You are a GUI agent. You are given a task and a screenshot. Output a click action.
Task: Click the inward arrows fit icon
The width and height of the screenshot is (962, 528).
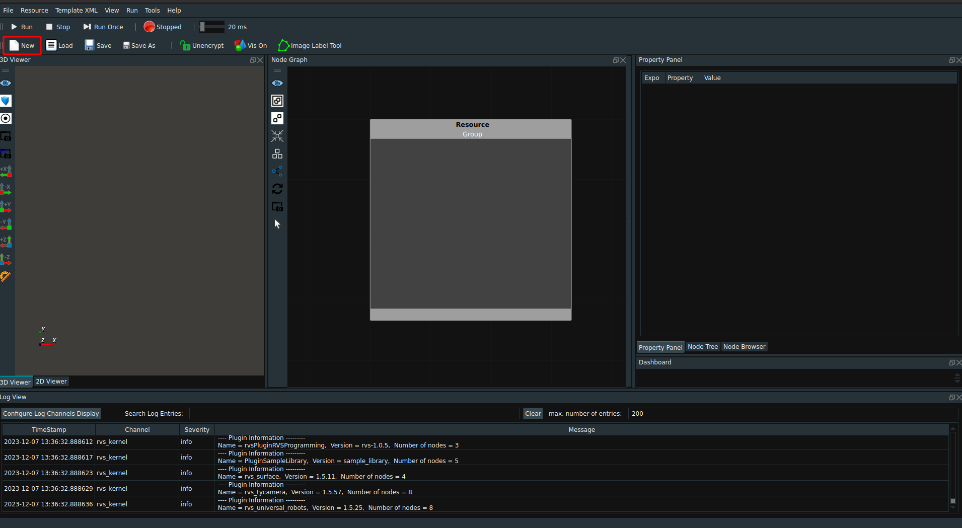(277, 136)
